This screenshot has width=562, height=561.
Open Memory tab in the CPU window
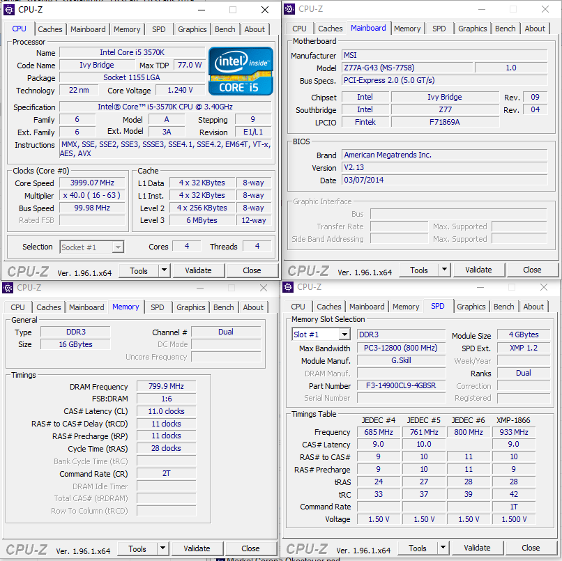pos(127,29)
